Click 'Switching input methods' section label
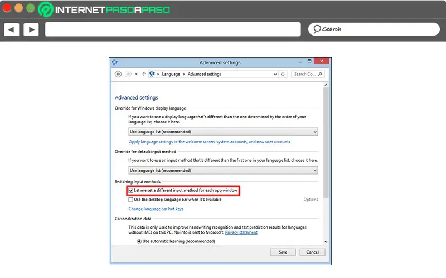 click(x=137, y=182)
